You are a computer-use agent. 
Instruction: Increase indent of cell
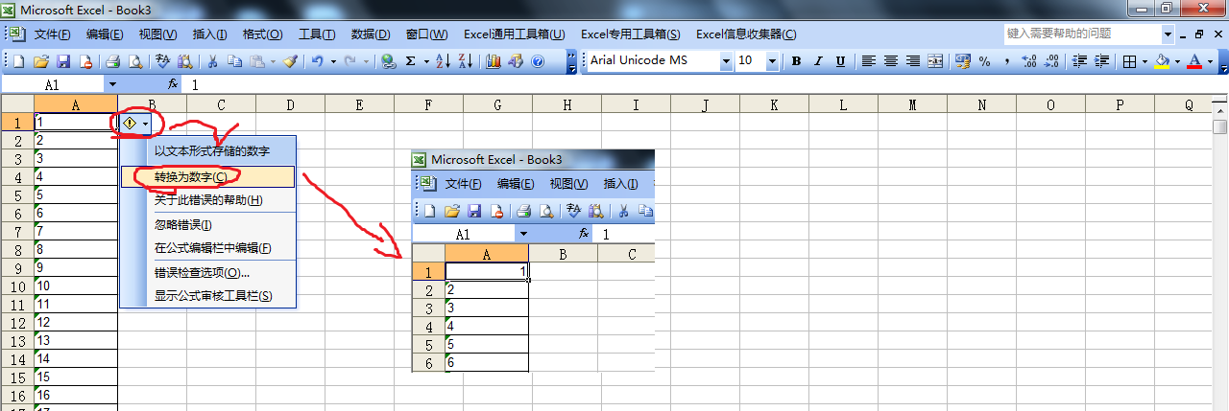tap(1100, 61)
